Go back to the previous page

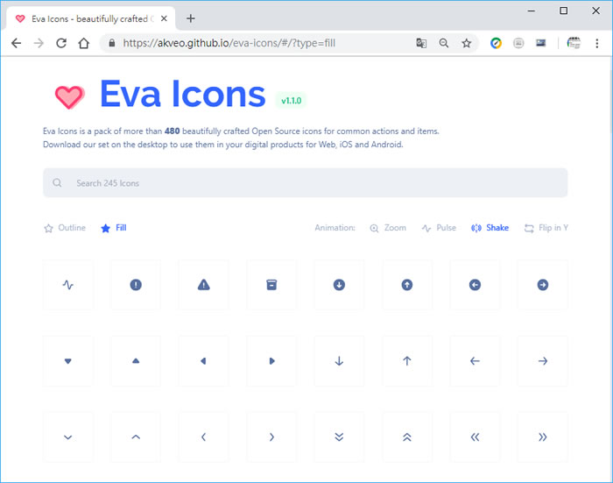tap(17, 43)
